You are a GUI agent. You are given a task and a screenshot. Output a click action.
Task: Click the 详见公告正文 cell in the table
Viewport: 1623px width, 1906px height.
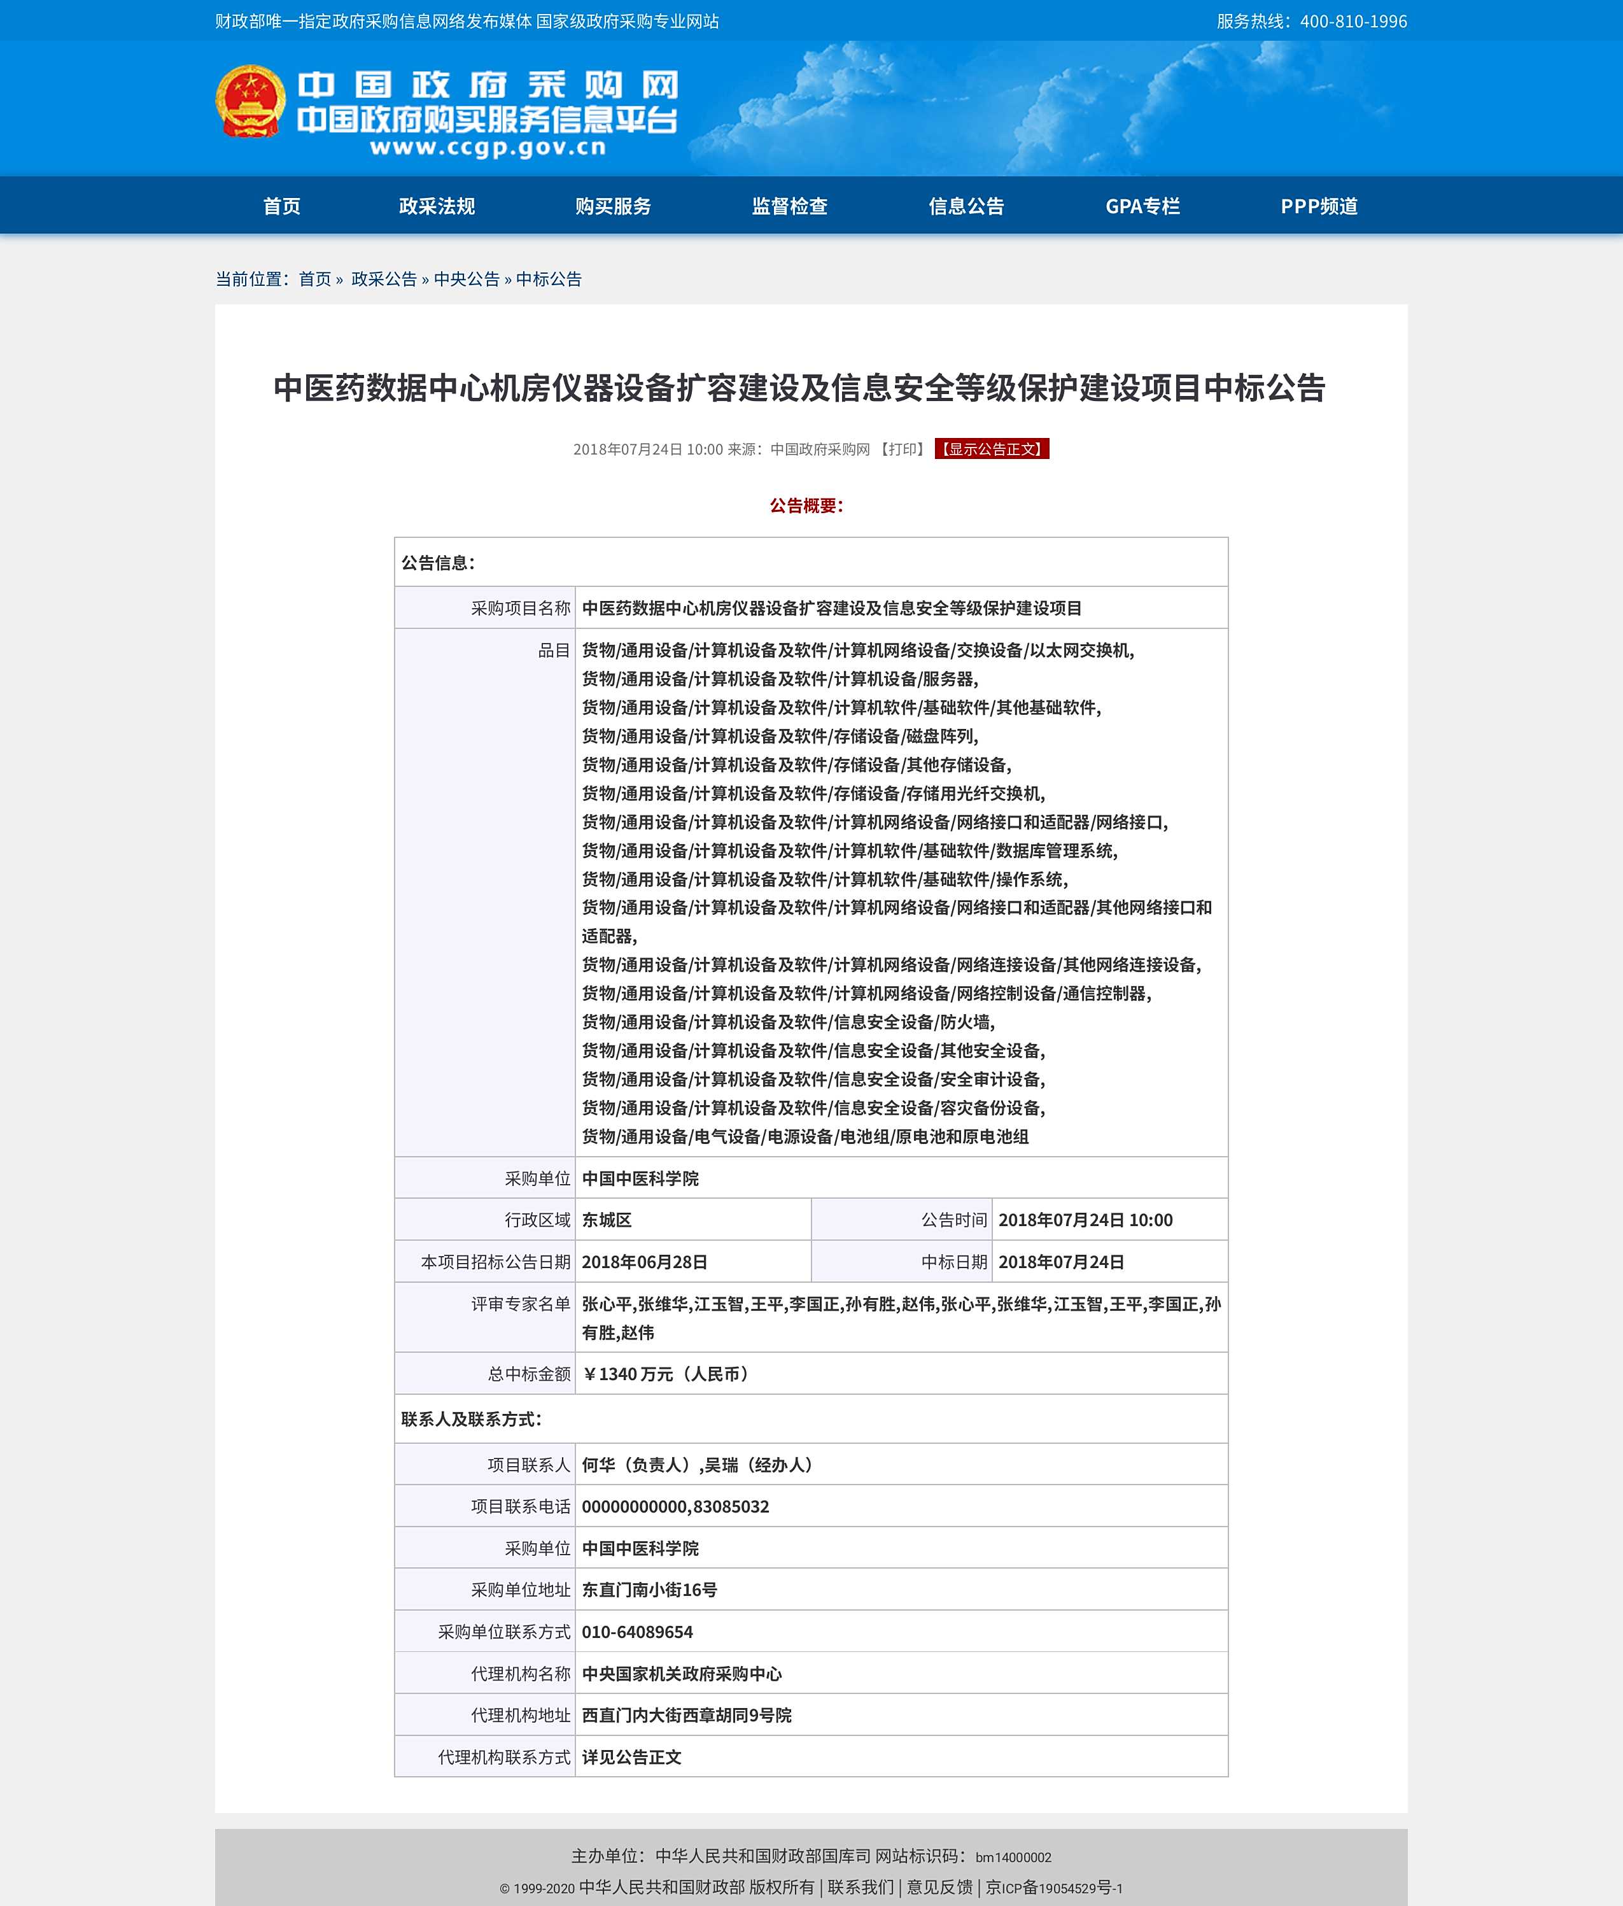click(x=632, y=1756)
